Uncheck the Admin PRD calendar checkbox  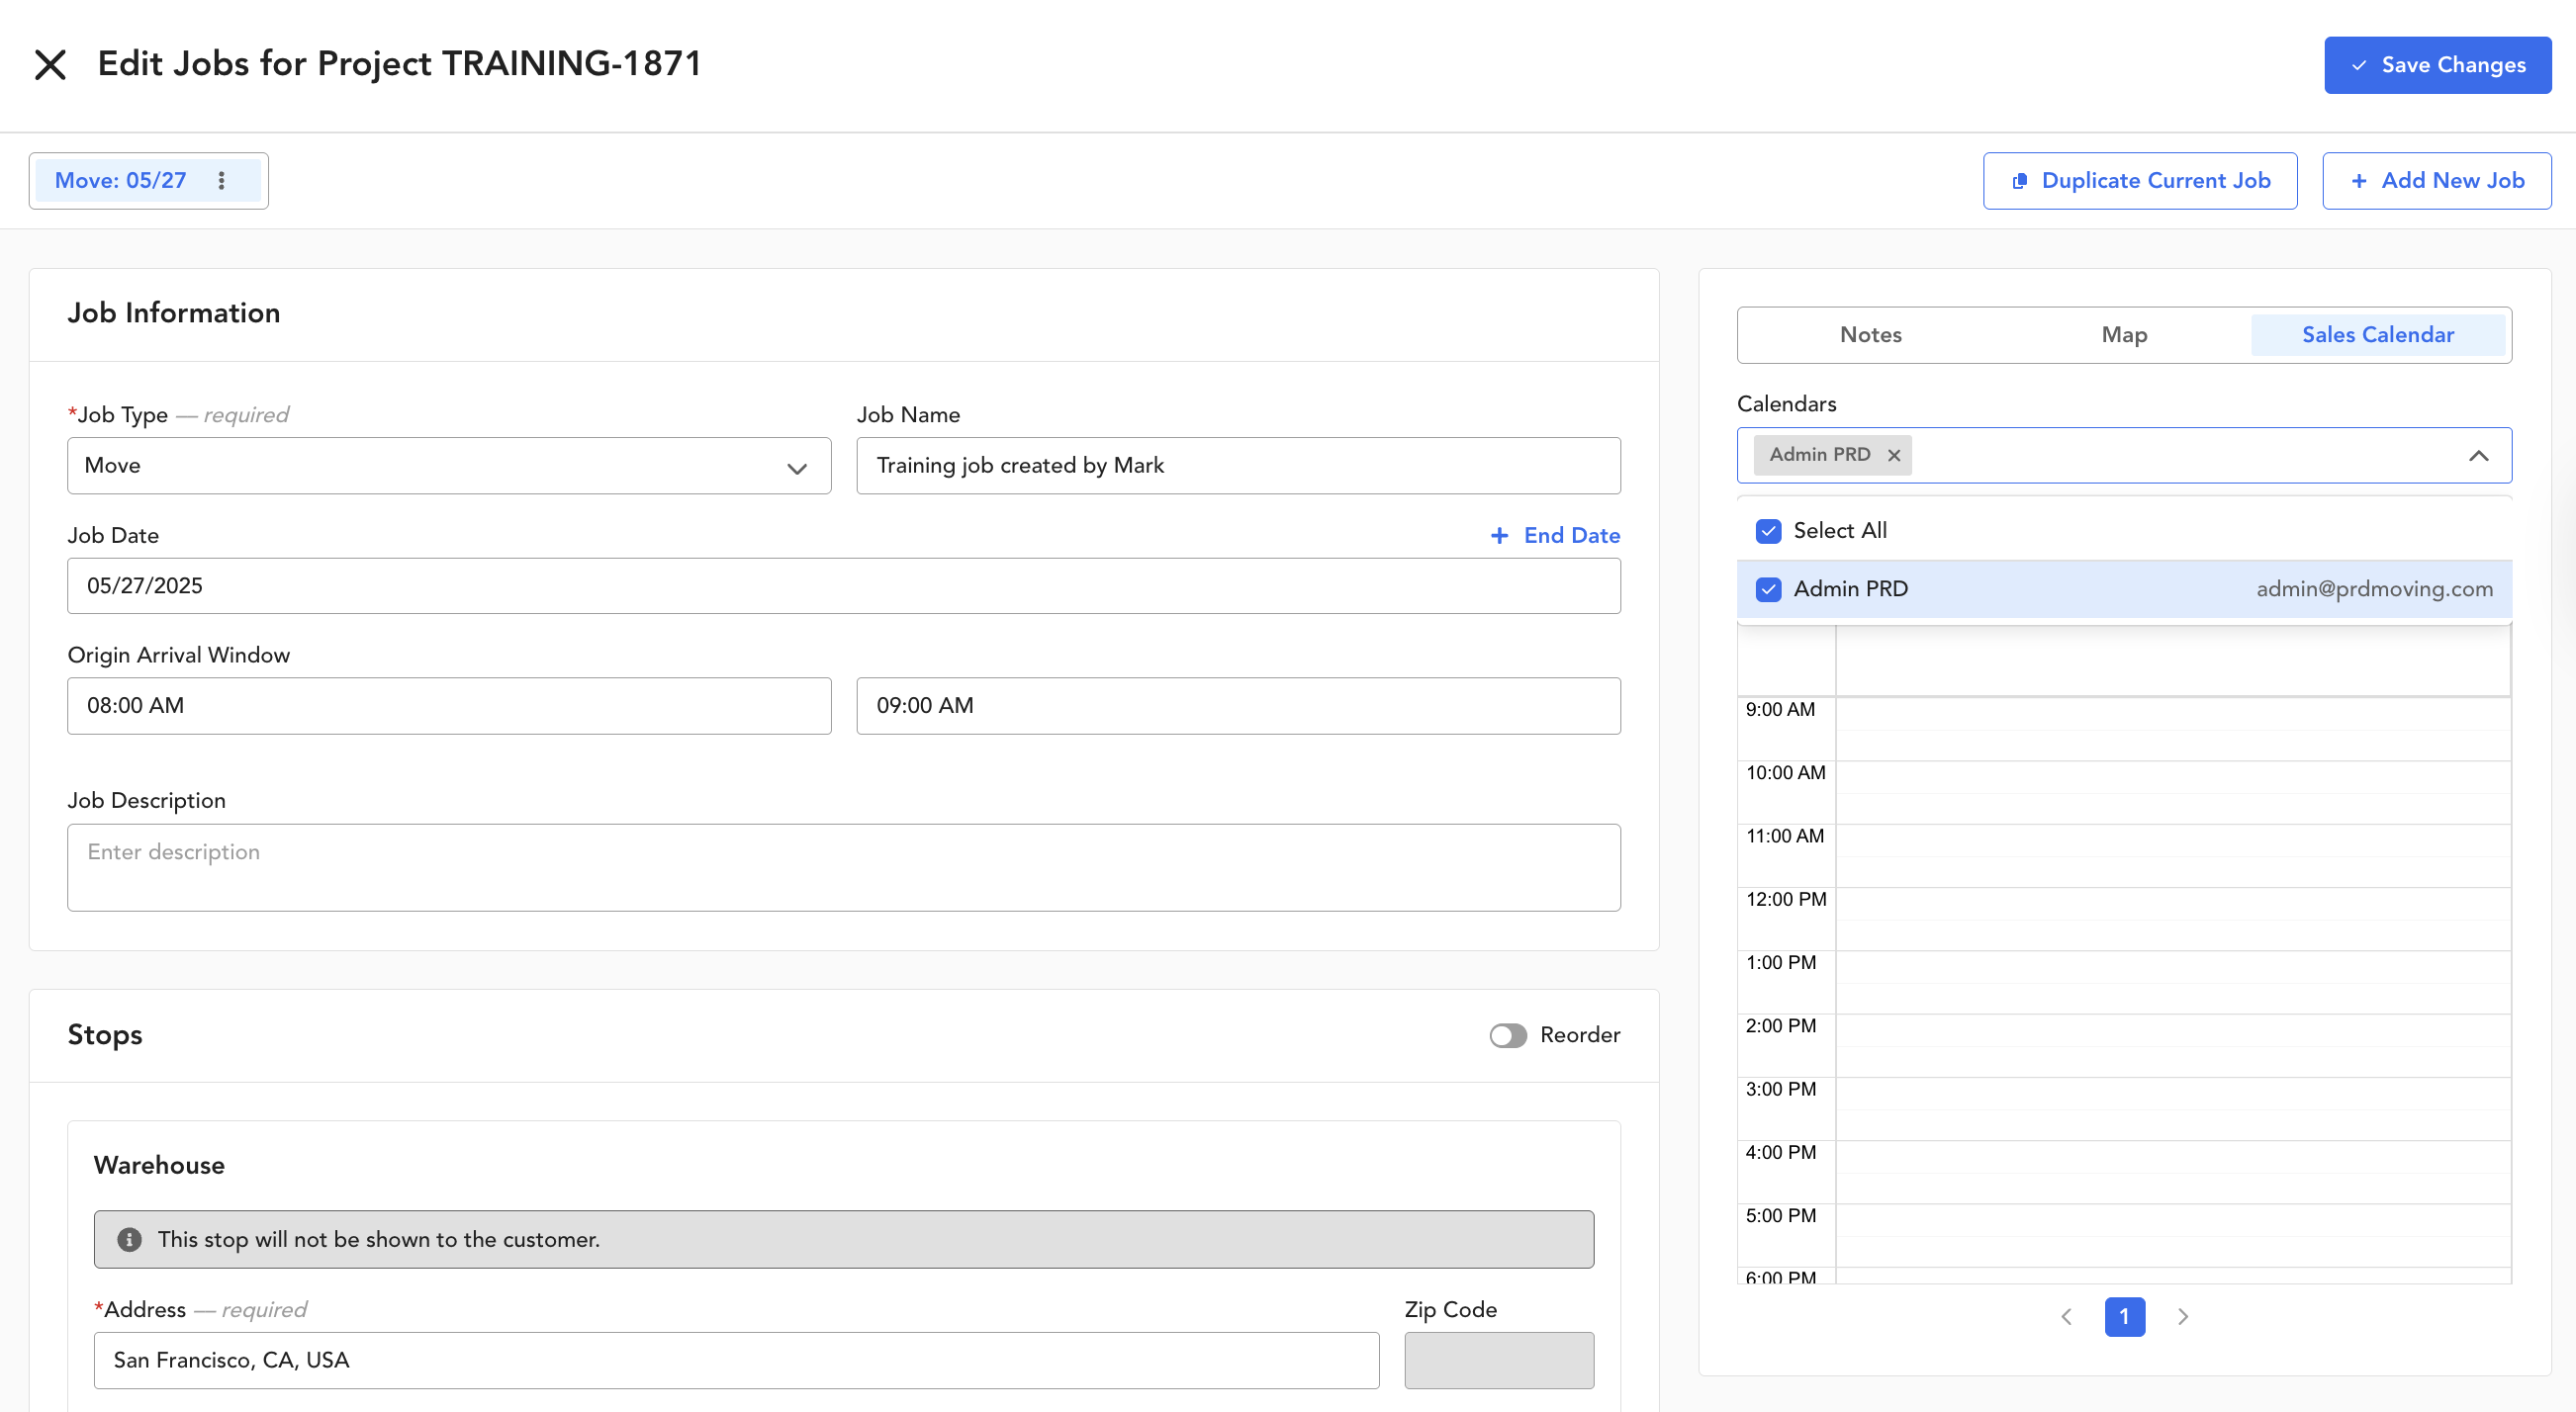click(x=1768, y=589)
